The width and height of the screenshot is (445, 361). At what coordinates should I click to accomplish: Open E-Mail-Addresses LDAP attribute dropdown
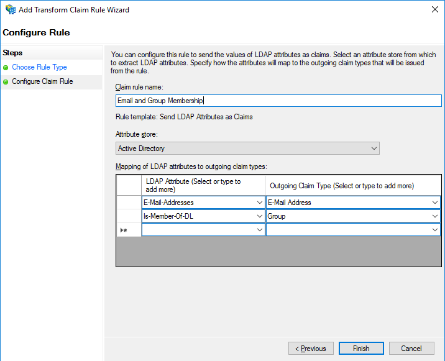click(x=259, y=203)
